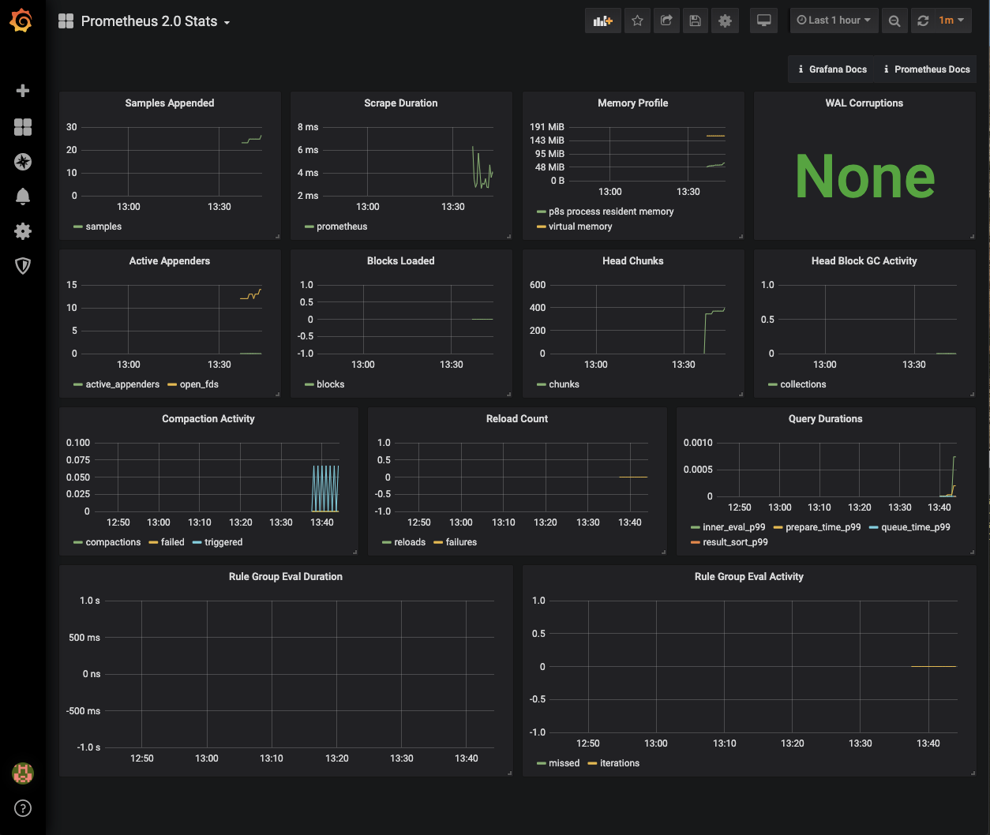Star this dashboard as favorite
Image resolution: width=990 pixels, height=835 pixels.
click(x=637, y=21)
